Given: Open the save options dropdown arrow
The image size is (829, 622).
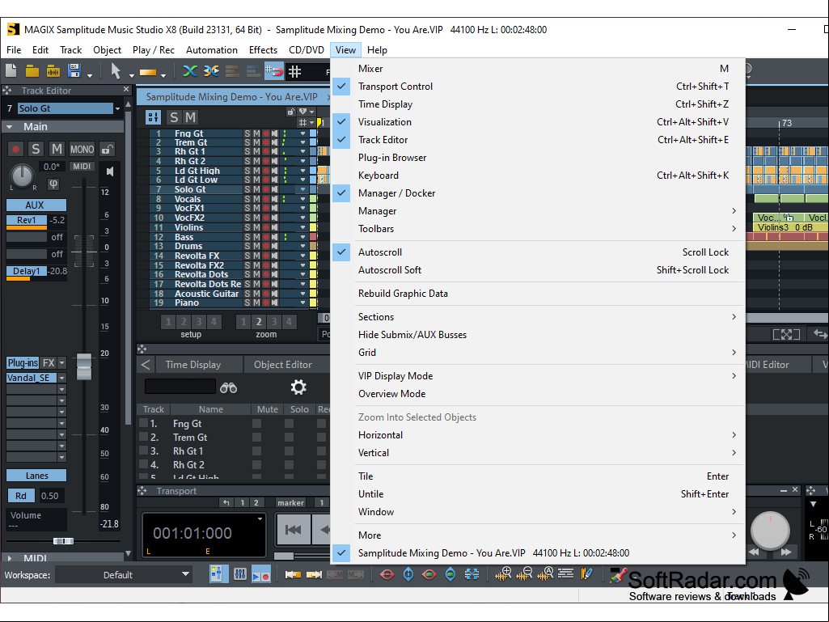Looking at the screenshot, I should 89,75.
